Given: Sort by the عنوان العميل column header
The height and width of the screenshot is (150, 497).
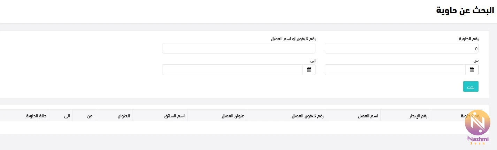Looking at the screenshot, I should [x=217, y=116].
